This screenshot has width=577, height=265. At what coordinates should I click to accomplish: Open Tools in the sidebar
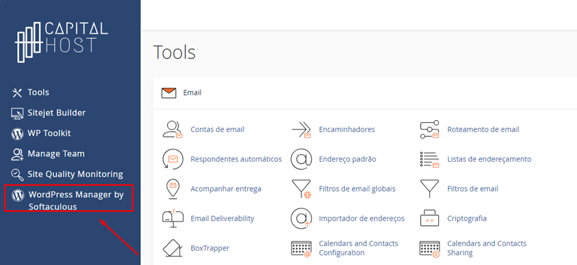click(x=38, y=92)
